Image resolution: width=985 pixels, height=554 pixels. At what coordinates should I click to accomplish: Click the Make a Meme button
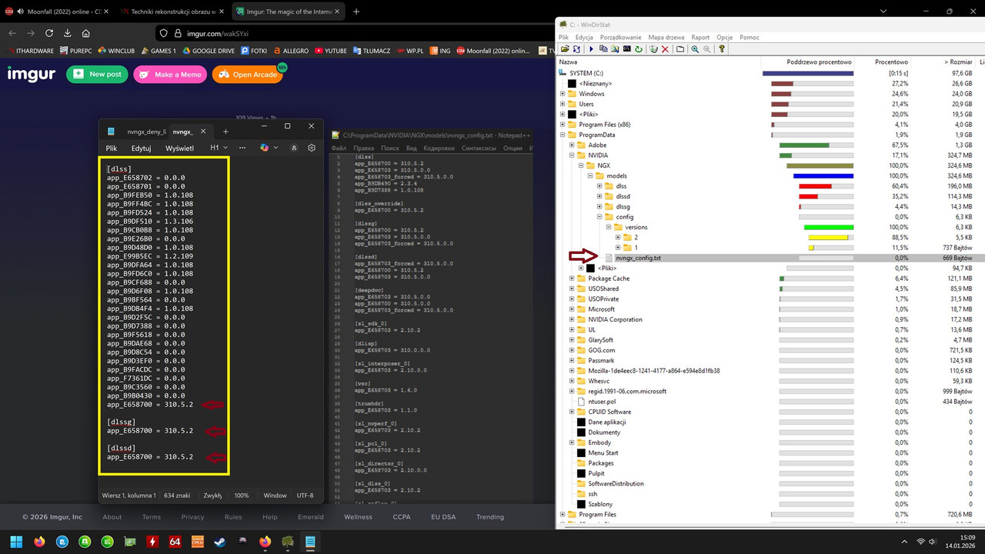pos(169,74)
